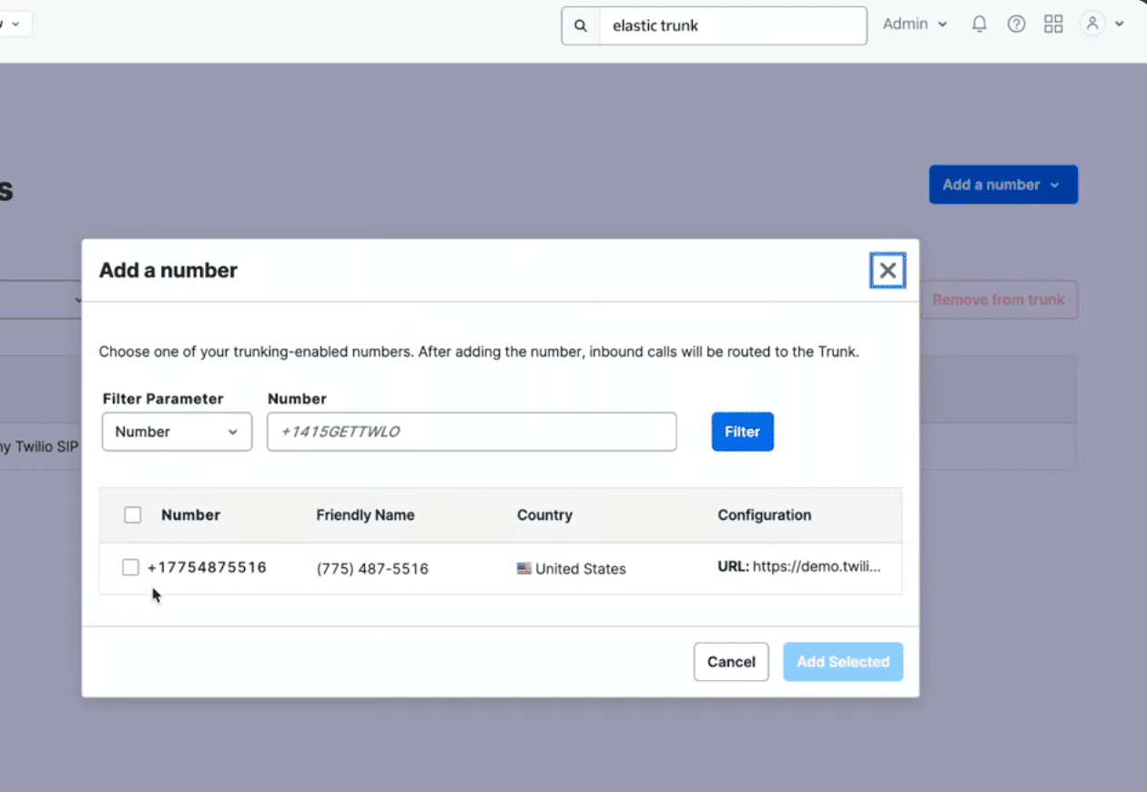This screenshot has height=792, width=1147.
Task: Click the user profile avatar icon
Action: 1091,25
